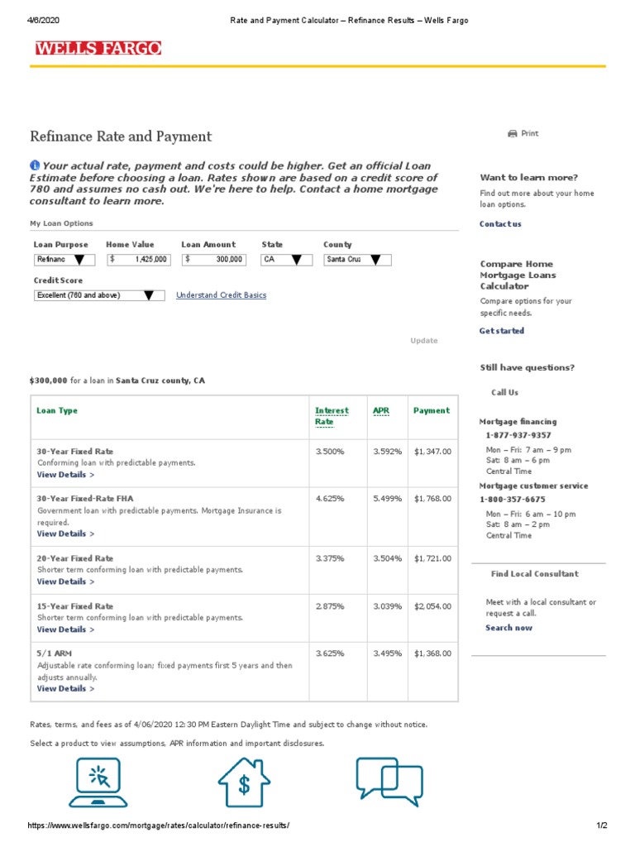Click the $1,347.00 payment cell

(432, 452)
